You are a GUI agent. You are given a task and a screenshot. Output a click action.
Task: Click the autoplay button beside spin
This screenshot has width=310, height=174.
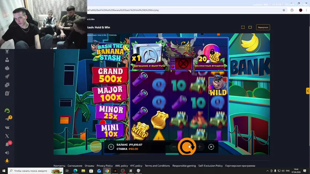211,147
